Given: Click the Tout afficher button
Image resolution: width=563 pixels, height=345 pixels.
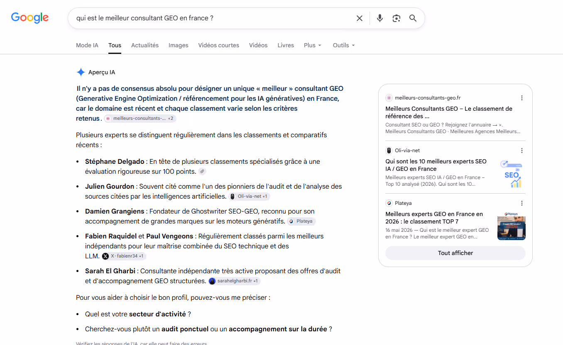Looking at the screenshot, I should click(x=455, y=253).
